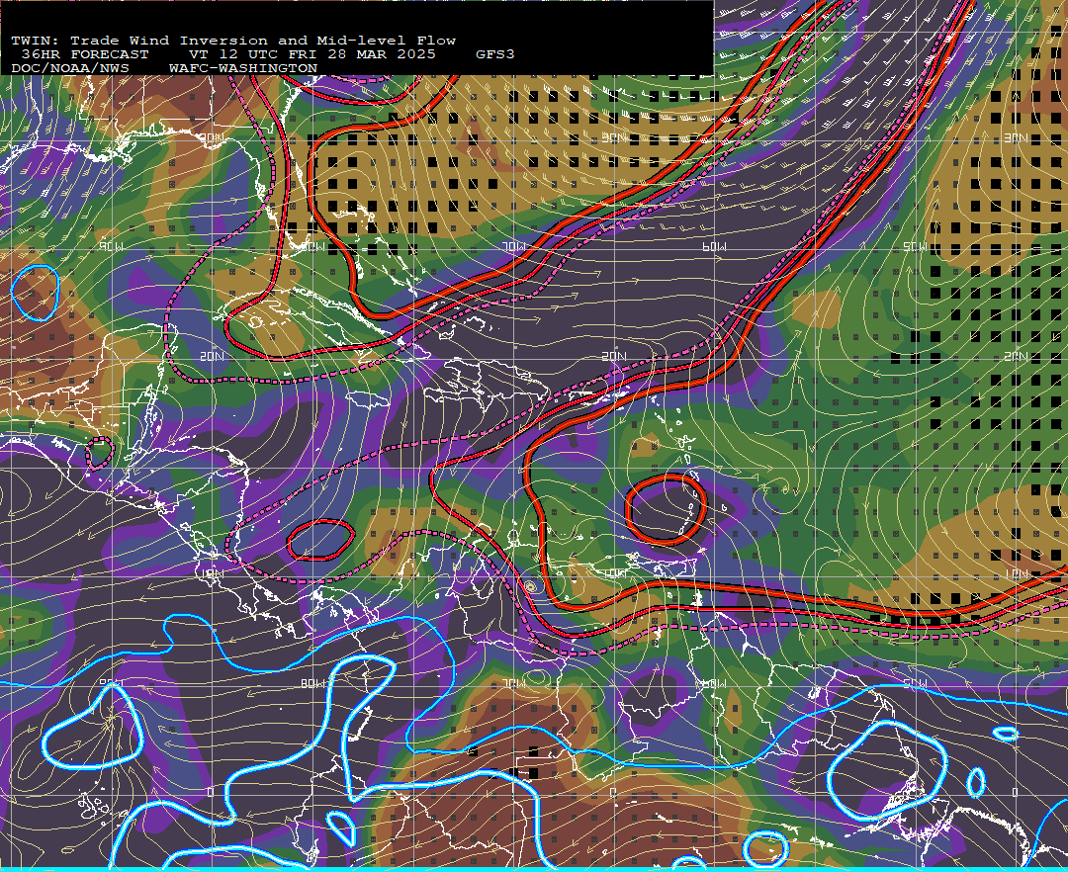Click the "DOC/NOAA/NWS" source text
This screenshot has height=872, width=1068.
(69, 69)
